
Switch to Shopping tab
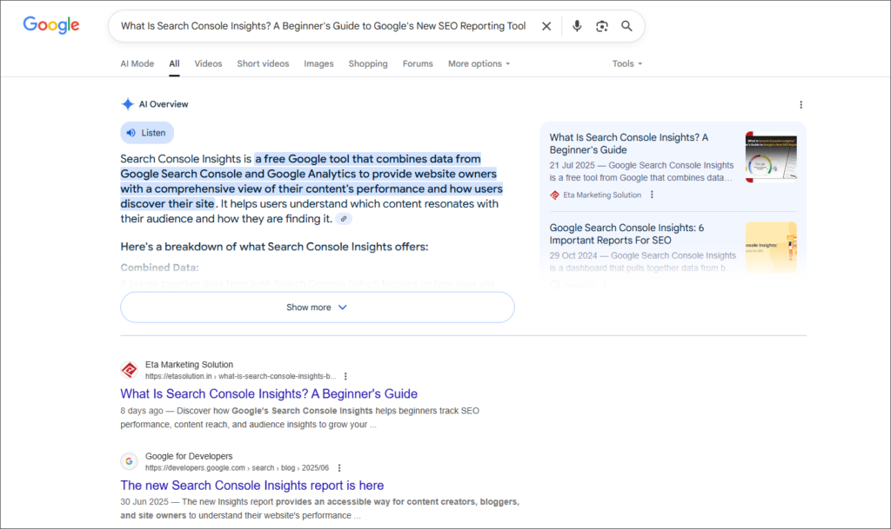click(x=368, y=63)
